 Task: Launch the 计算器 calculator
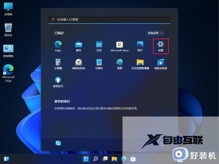tap(58, 64)
